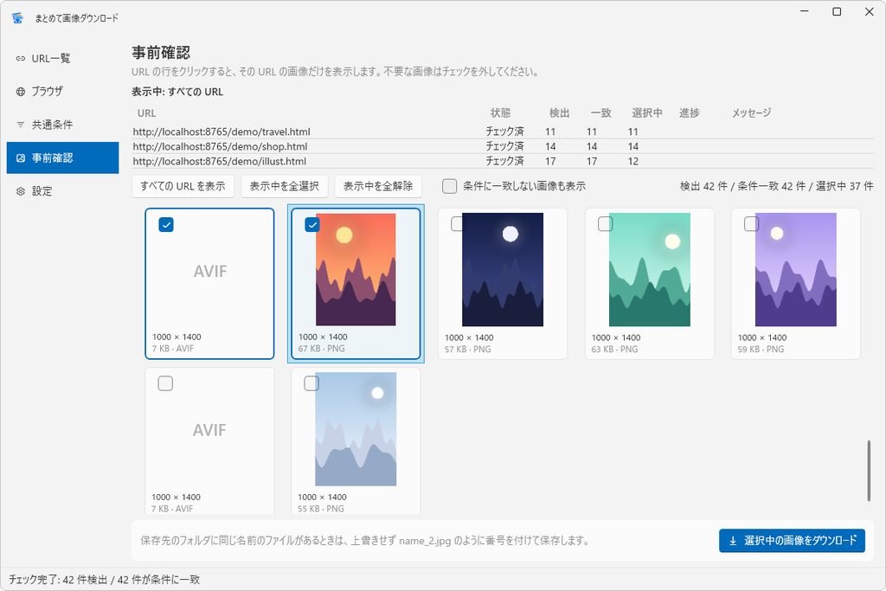The height and width of the screenshot is (591, 886).
Task: Check the 57 KB PNG night image
Action: (459, 224)
